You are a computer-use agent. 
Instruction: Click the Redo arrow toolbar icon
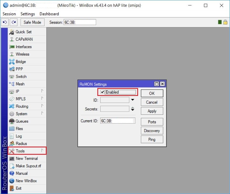[x=14, y=22]
